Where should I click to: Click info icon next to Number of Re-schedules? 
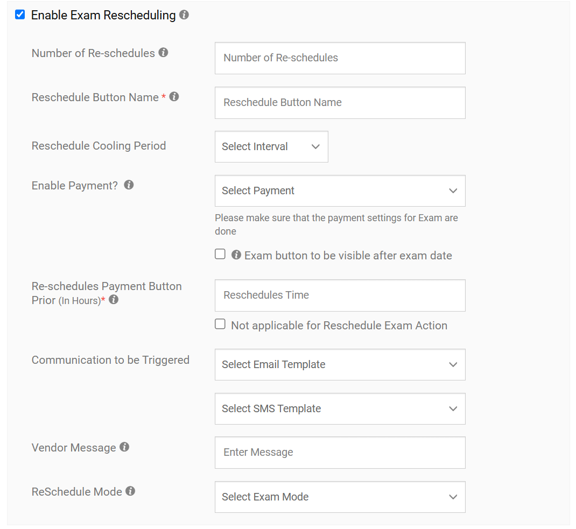164,53
